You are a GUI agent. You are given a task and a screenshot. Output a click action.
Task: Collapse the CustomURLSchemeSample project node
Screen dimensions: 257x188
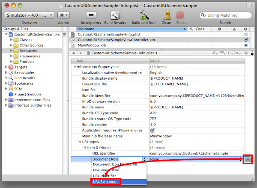[6, 34]
